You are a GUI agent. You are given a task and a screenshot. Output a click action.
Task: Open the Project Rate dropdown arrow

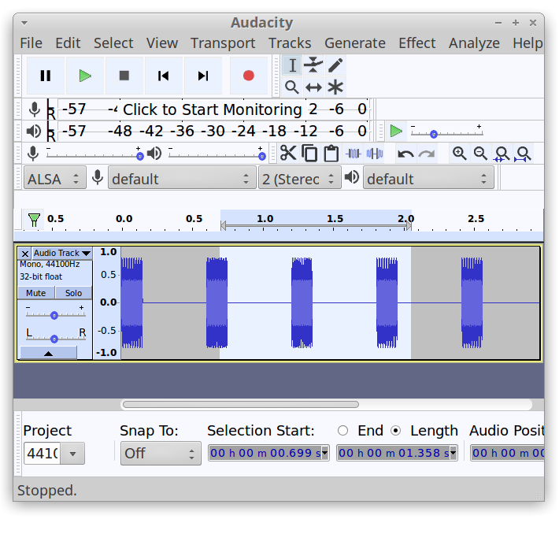72,454
